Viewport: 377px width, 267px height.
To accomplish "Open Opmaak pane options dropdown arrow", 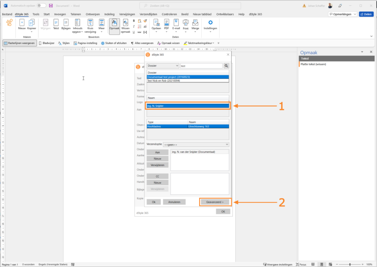I will tap(362, 52).
